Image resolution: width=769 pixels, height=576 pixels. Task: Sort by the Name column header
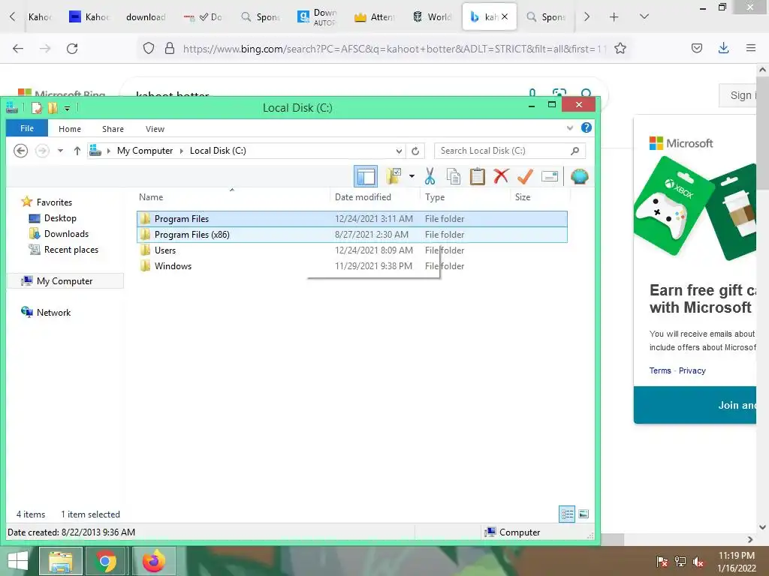[233, 197]
